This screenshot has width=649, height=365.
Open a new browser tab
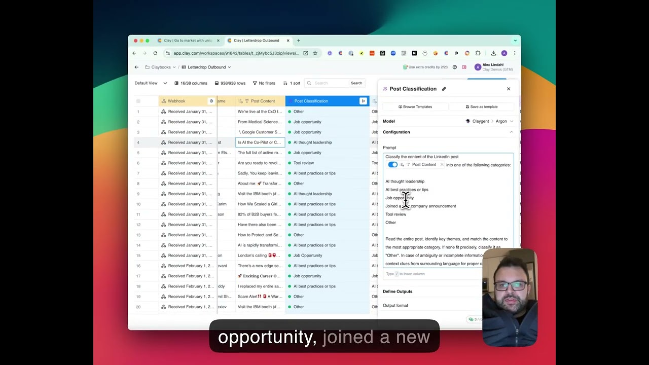[x=299, y=41]
